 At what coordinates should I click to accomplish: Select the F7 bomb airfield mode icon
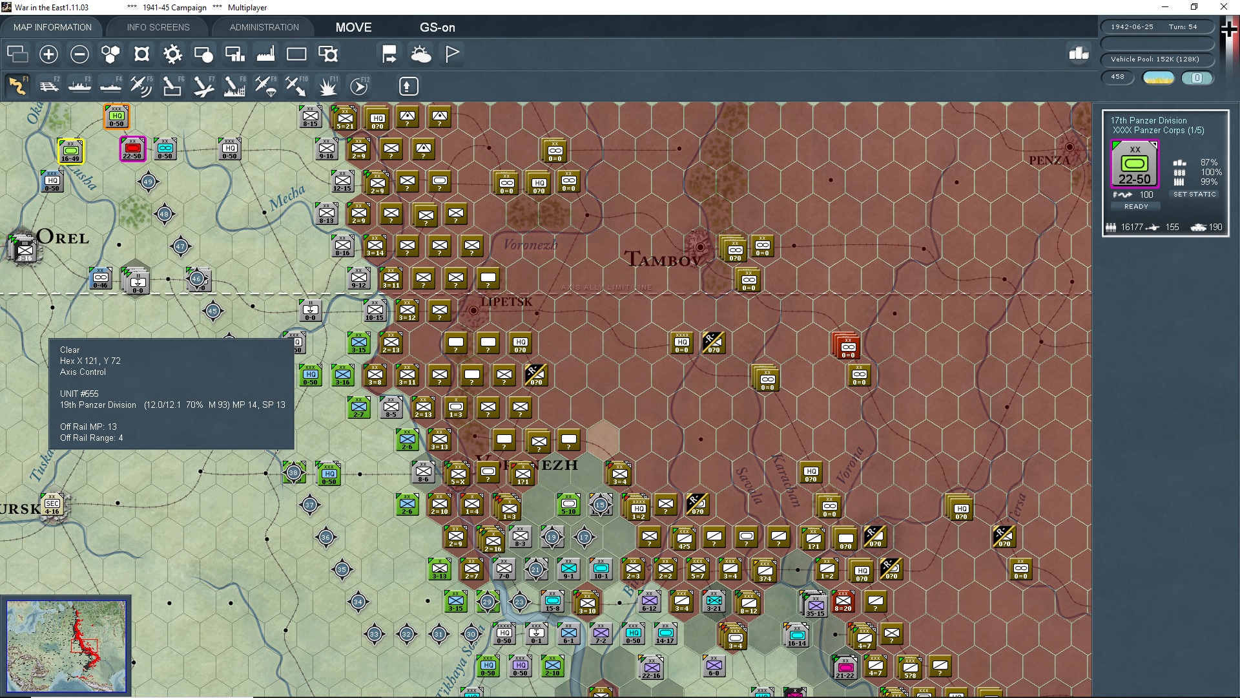[203, 86]
